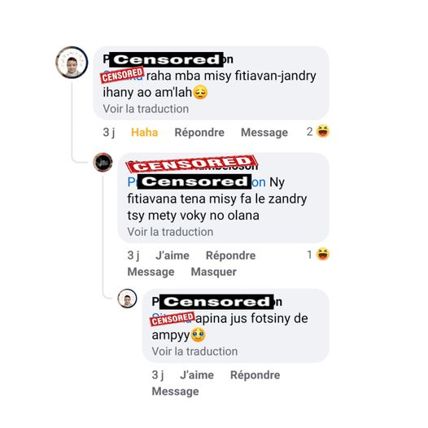Send Message to the first commenter
Screen dimensions: 428x428
(264, 133)
